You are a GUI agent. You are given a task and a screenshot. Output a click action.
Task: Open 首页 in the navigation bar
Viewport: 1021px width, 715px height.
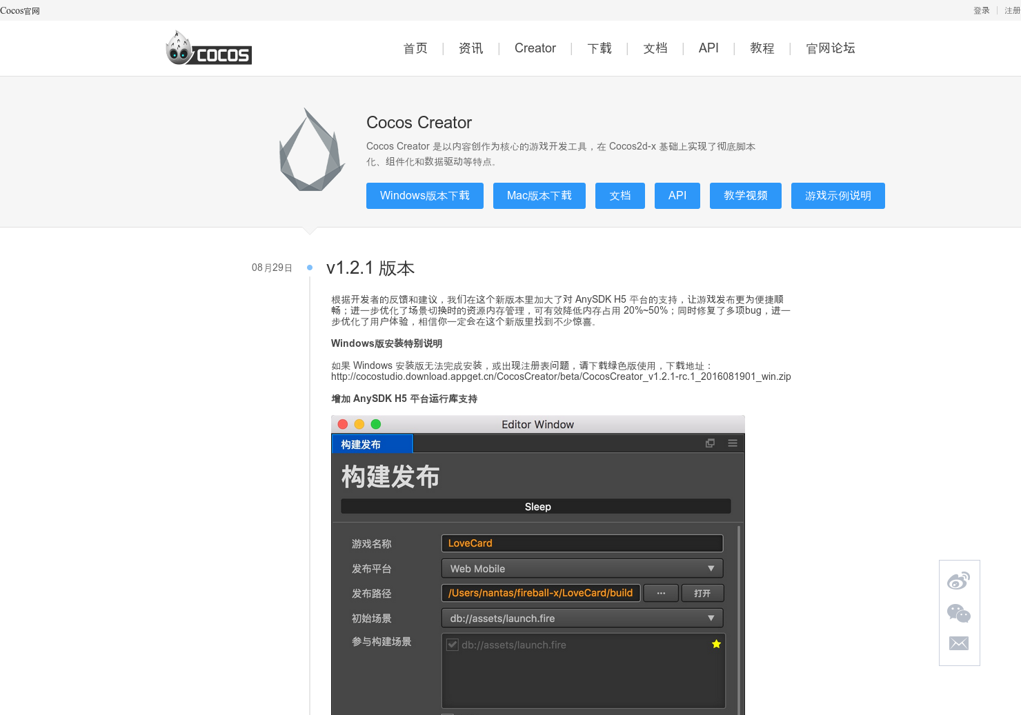pyautogui.click(x=415, y=48)
